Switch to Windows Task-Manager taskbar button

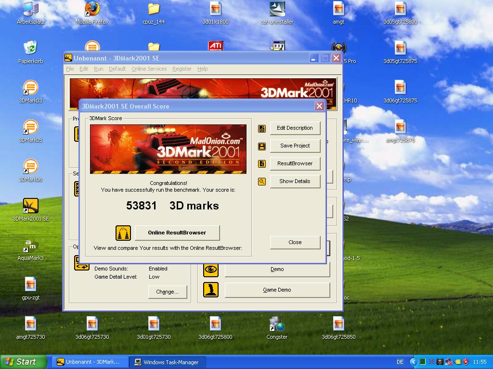tap(168, 362)
